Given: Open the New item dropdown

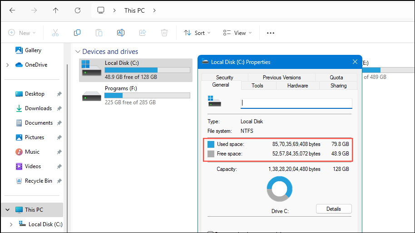Looking at the screenshot, I should click(x=22, y=33).
